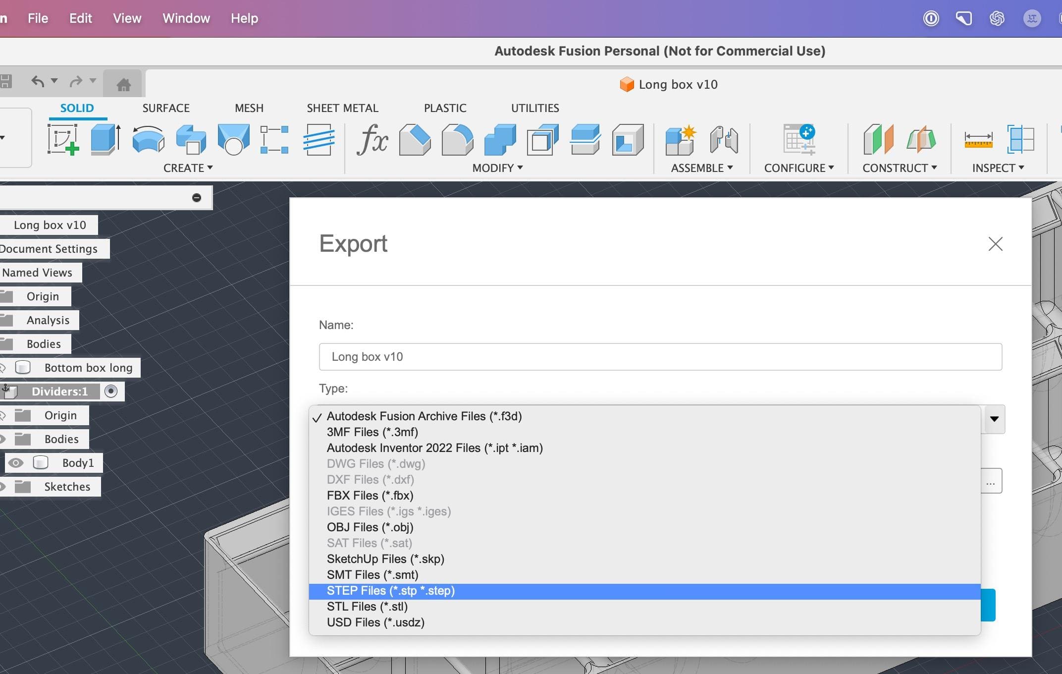1062x674 pixels.
Task: Click the New Component icon
Action: [x=681, y=140]
